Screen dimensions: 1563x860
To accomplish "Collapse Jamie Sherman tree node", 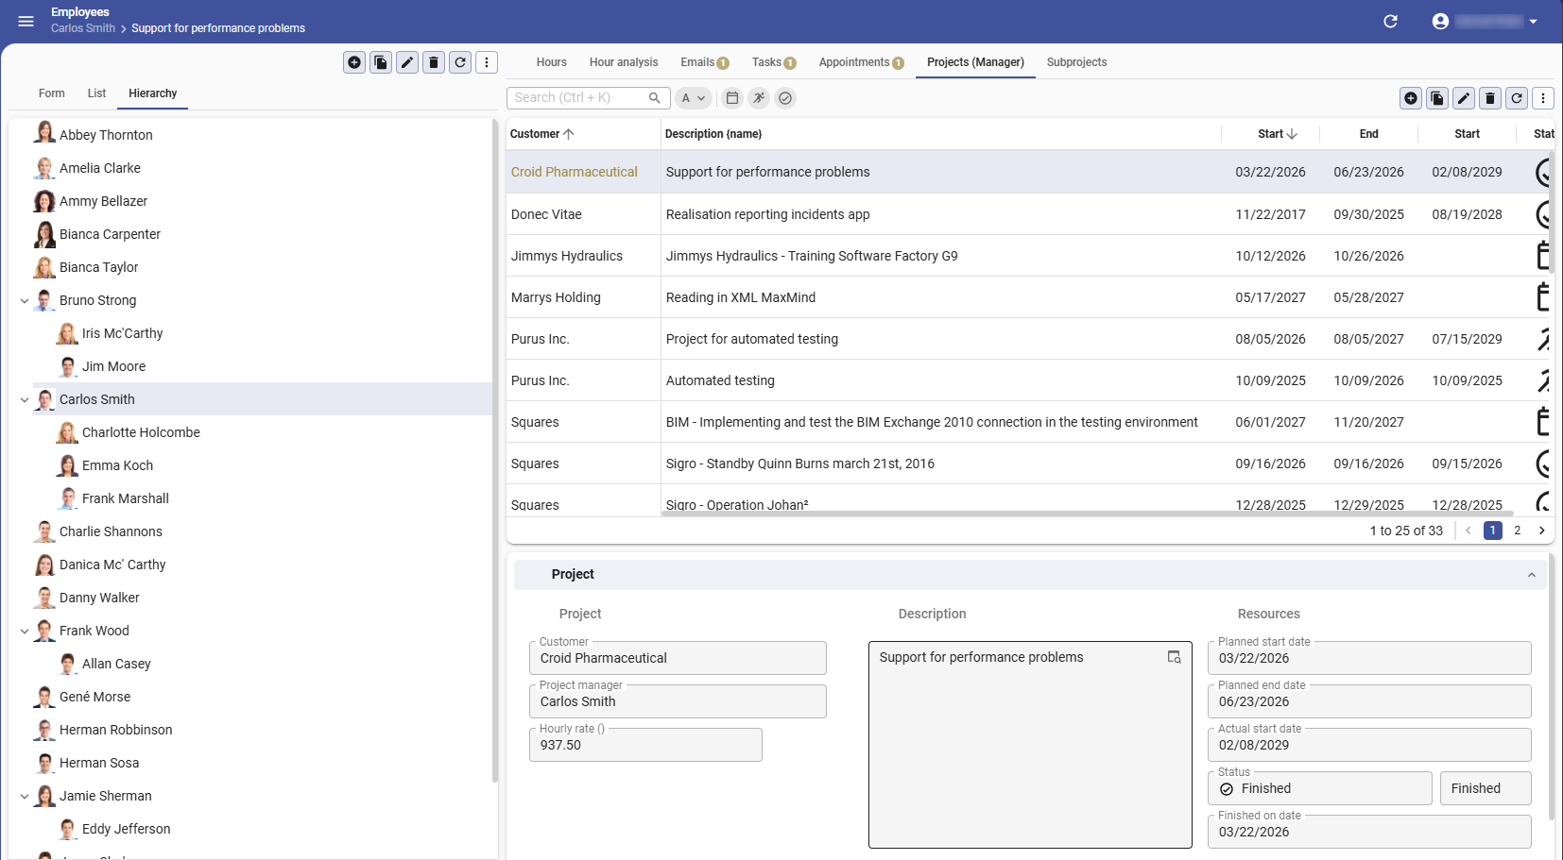I will coord(25,797).
